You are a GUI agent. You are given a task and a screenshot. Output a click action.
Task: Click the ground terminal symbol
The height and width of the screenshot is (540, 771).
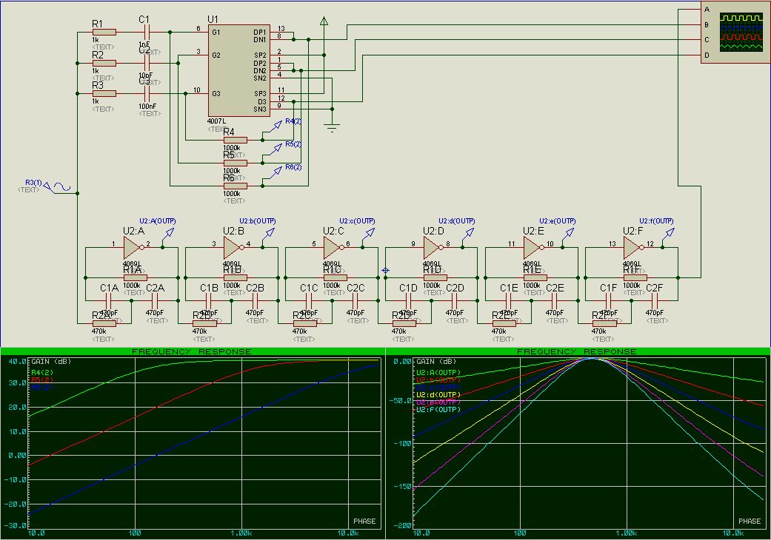tap(332, 129)
